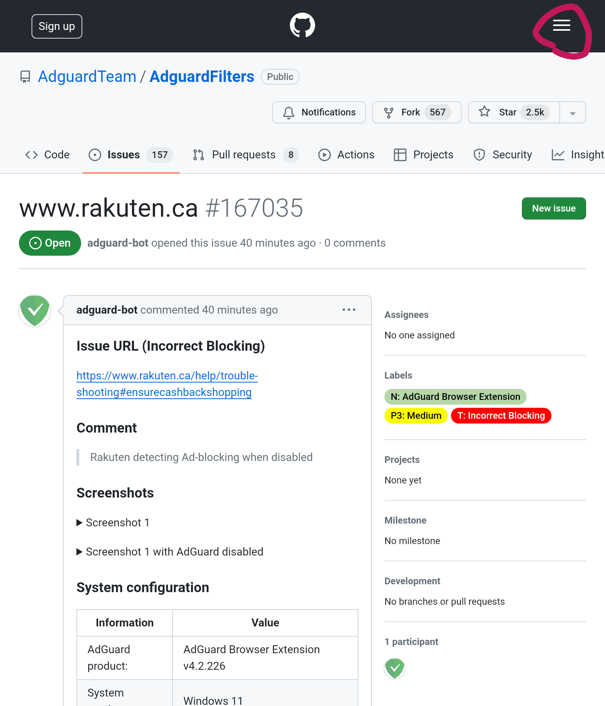Click the repository book icon
Image resolution: width=605 pixels, height=706 pixels.
click(x=25, y=77)
